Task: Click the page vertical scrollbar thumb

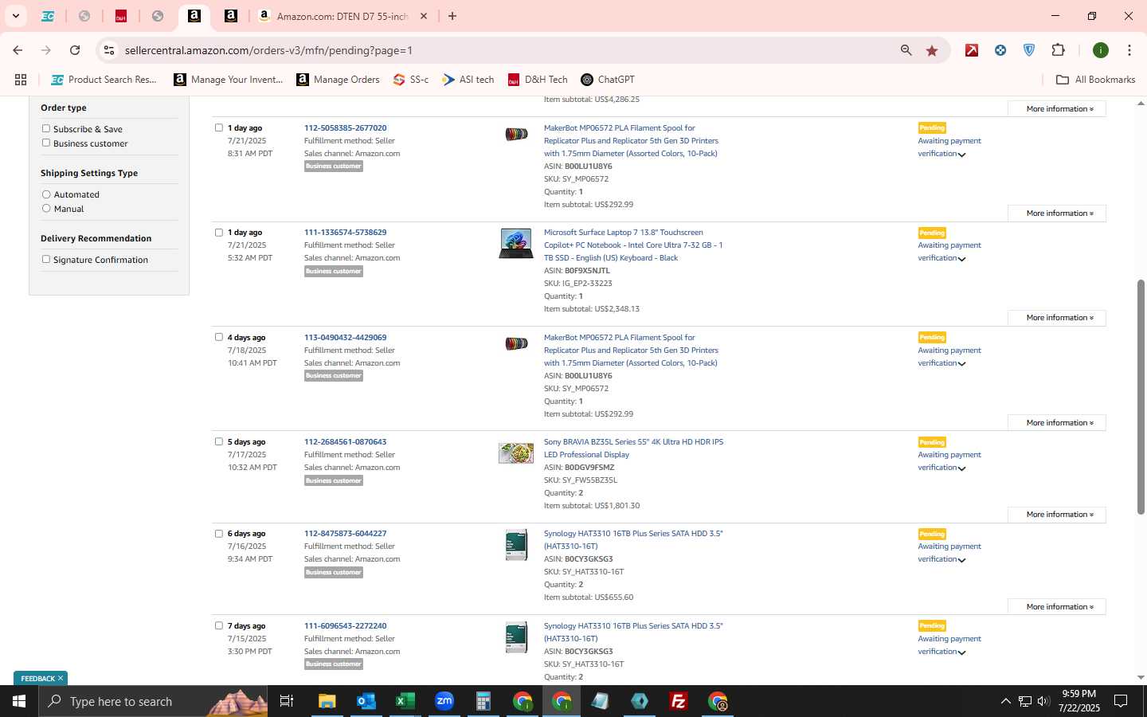Action: tap(1141, 397)
